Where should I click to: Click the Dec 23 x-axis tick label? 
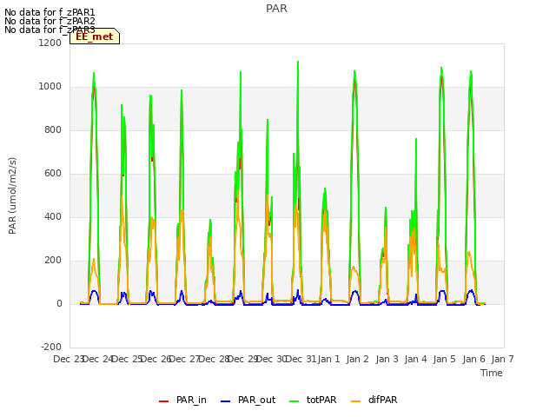[68, 359]
